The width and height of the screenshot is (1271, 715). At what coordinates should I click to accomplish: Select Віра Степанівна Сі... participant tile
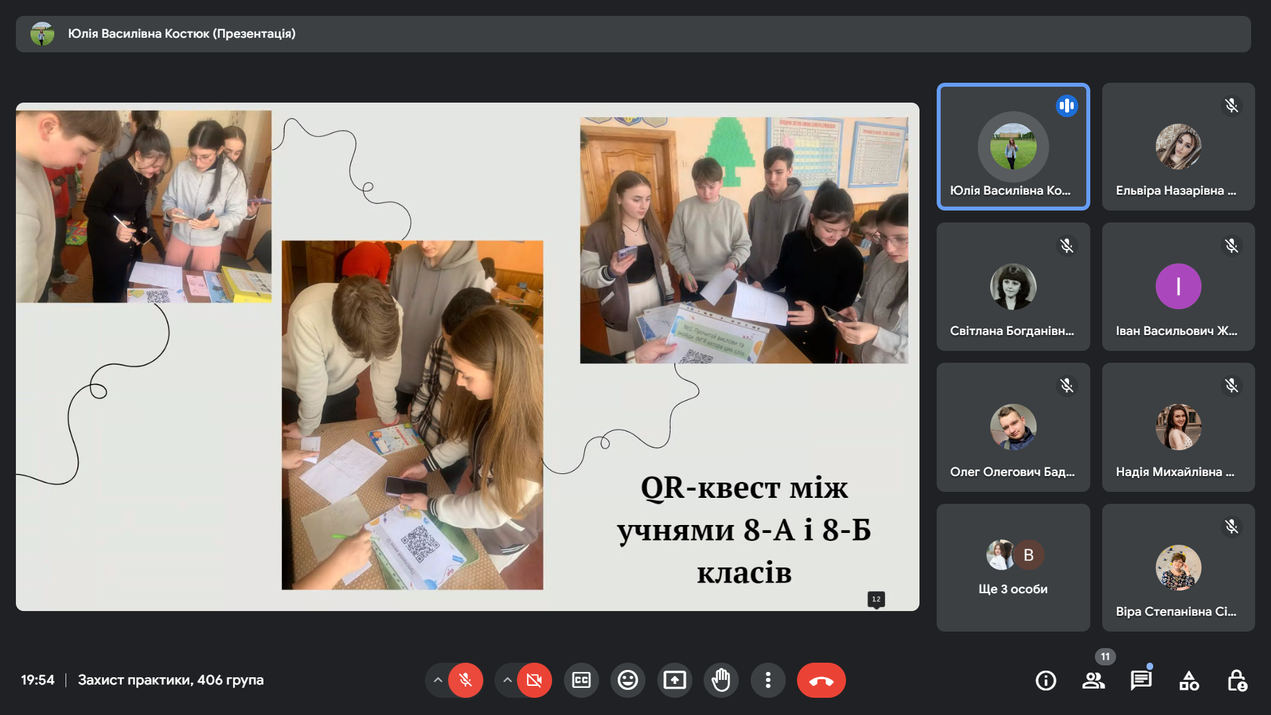pos(1178,567)
